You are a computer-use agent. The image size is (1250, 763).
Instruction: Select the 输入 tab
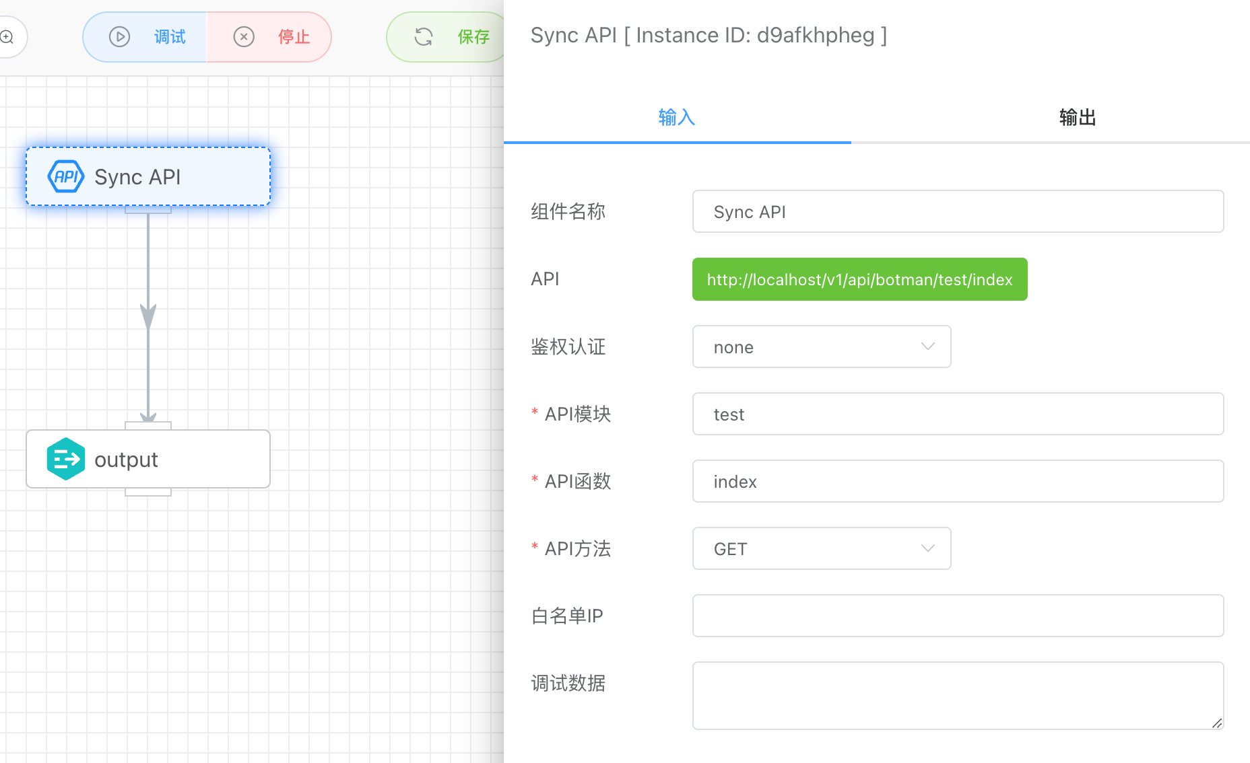click(x=676, y=117)
